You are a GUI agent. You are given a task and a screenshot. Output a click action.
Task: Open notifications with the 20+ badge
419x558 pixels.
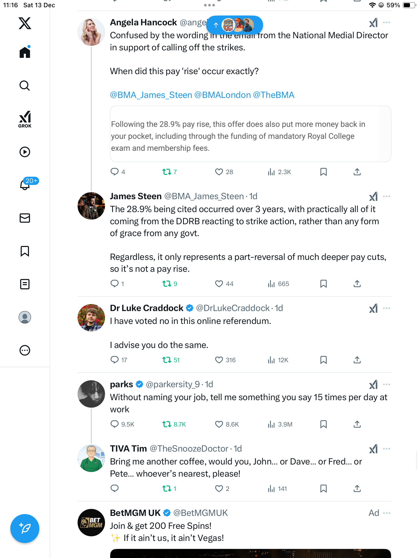pos(25,184)
